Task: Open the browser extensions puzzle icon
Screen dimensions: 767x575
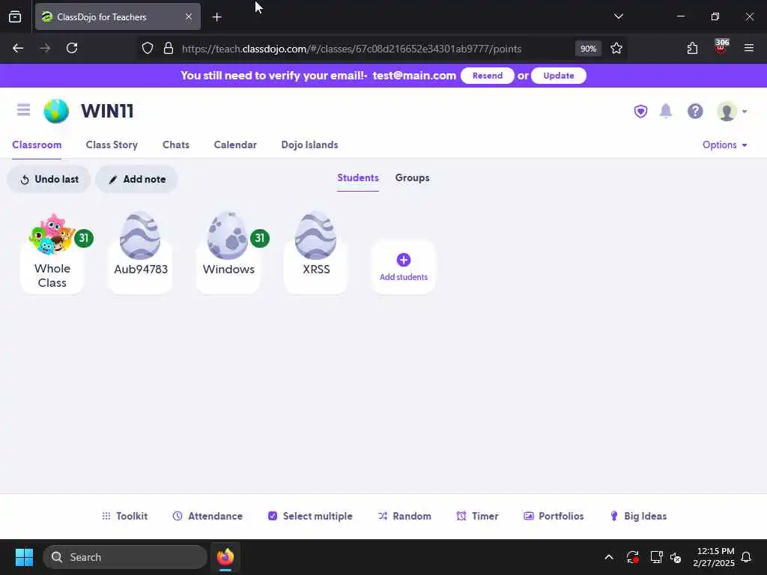Action: (x=692, y=49)
